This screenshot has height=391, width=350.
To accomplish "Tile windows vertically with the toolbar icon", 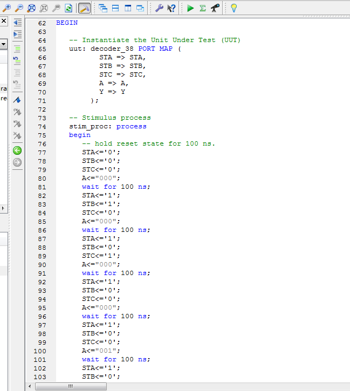I will tap(128, 8).
